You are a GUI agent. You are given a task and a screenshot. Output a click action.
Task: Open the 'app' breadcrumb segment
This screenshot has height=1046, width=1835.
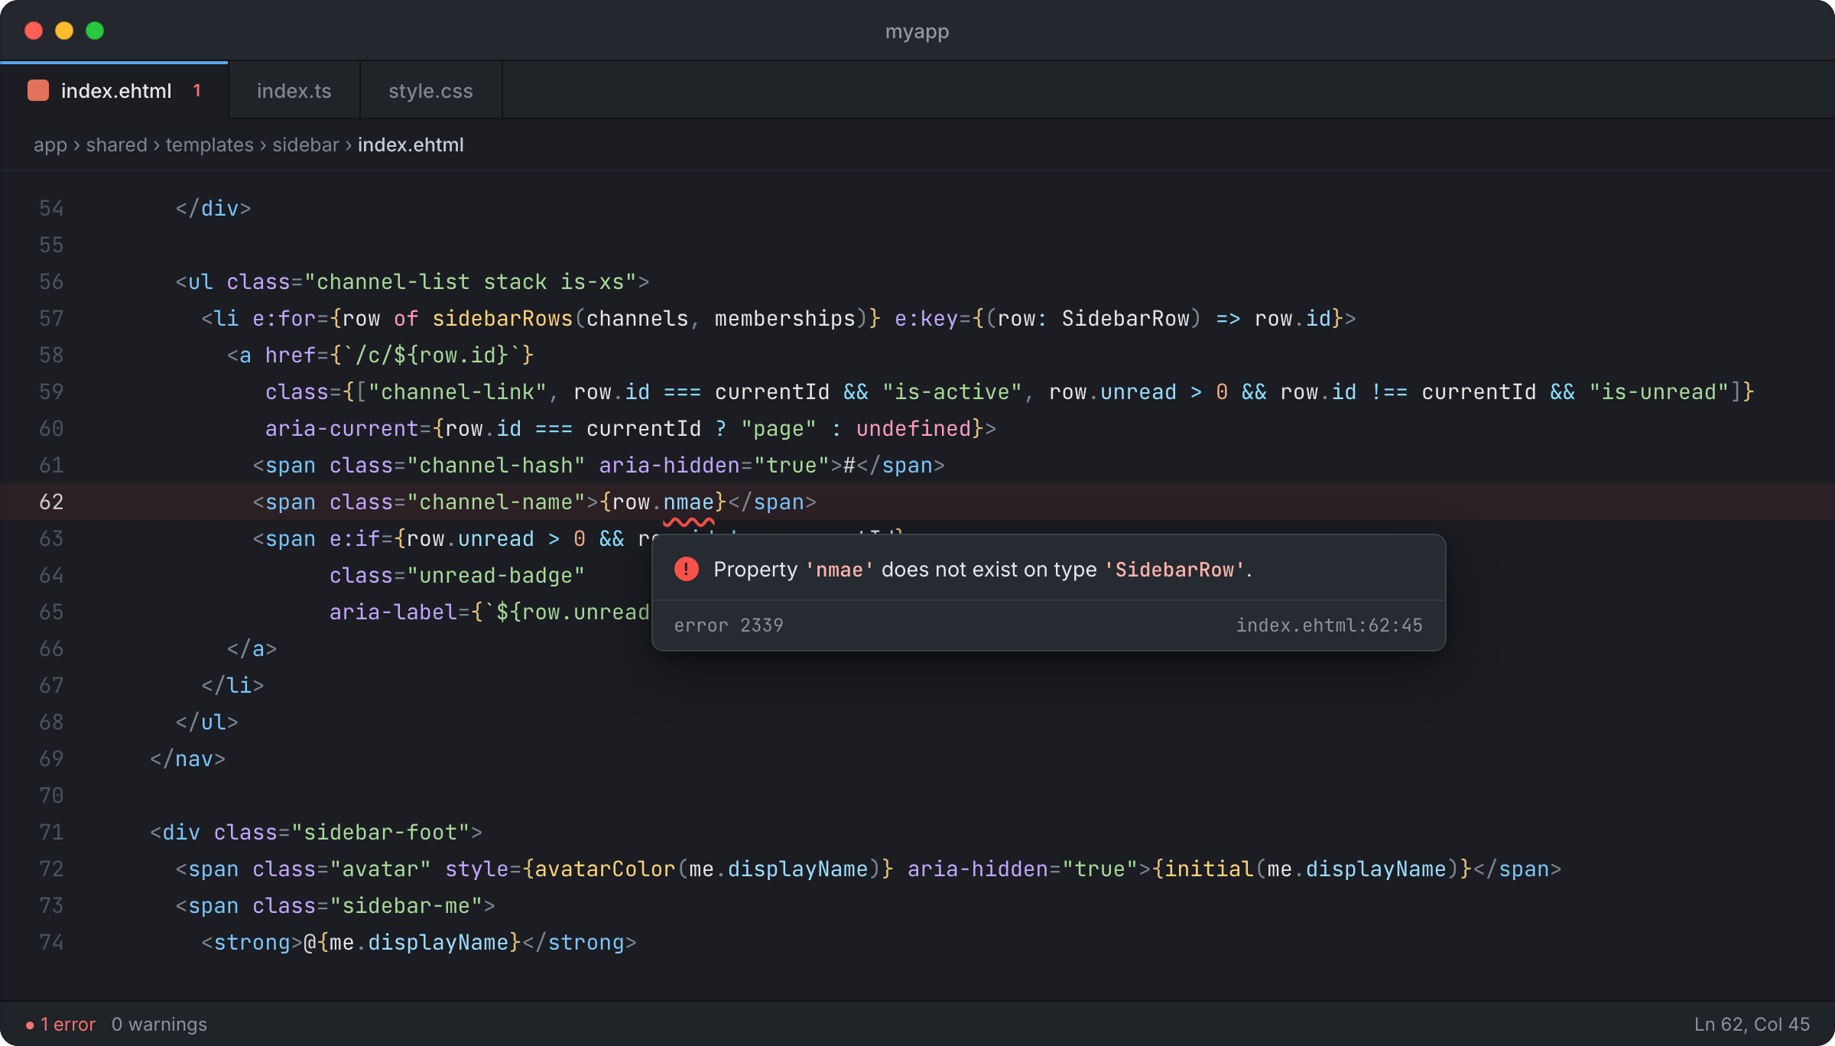50,145
